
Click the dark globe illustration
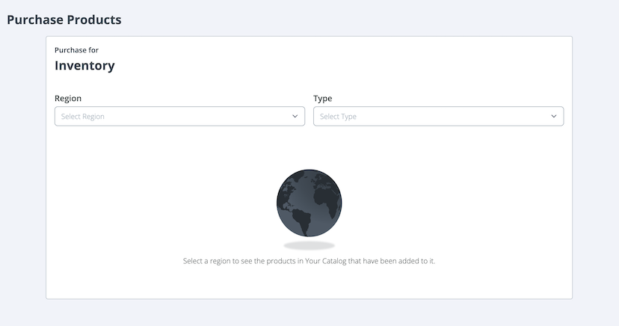tap(309, 202)
